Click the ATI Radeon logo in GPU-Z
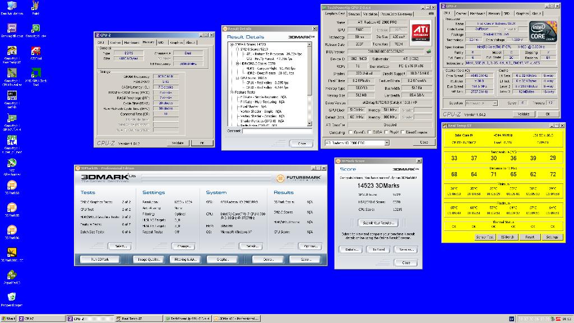 [x=420, y=32]
